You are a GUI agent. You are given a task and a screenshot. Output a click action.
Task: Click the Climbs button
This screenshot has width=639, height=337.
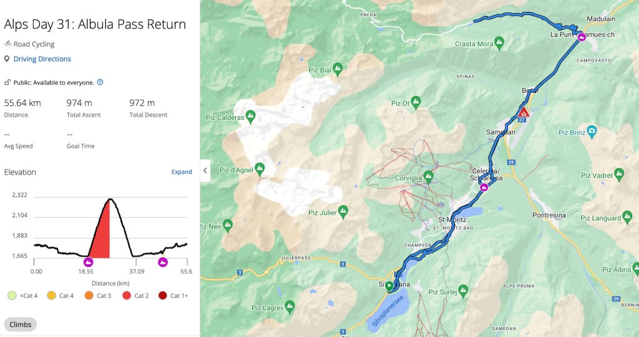click(x=21, y=325)
